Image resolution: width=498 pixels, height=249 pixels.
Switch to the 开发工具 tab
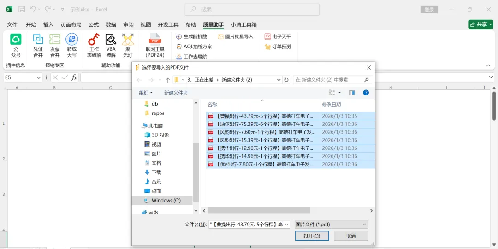(168, 25)
